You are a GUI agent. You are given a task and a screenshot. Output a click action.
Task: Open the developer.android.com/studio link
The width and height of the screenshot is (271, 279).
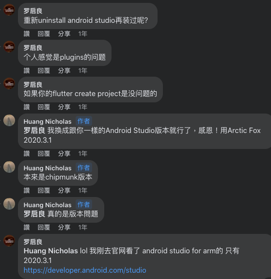85,270
